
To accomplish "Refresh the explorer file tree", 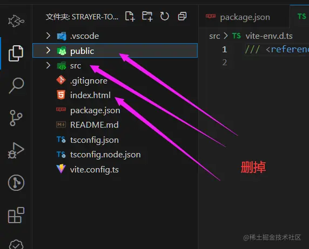I will tap(165, 16).
